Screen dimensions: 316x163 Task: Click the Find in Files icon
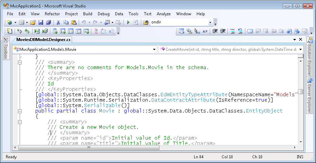(x=146, y=23)
